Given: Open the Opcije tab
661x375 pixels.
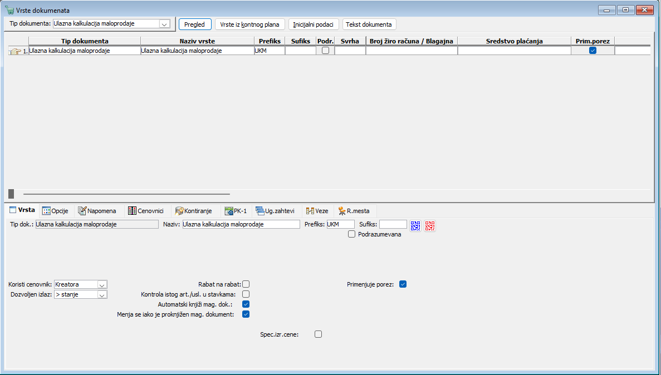Looking at the screenshot, I should coord(55,211).
